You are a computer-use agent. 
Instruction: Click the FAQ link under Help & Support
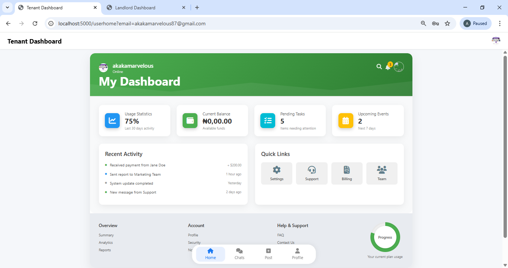tap(280, 235)
